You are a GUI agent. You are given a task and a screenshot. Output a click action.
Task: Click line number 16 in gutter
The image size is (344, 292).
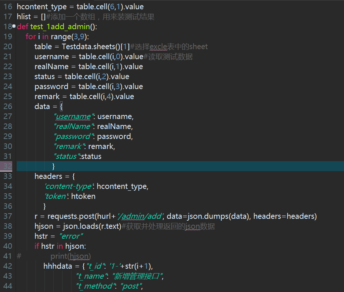8,7
